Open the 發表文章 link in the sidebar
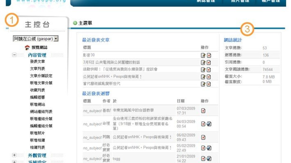The image size is (291, 163). pos(37,62)
